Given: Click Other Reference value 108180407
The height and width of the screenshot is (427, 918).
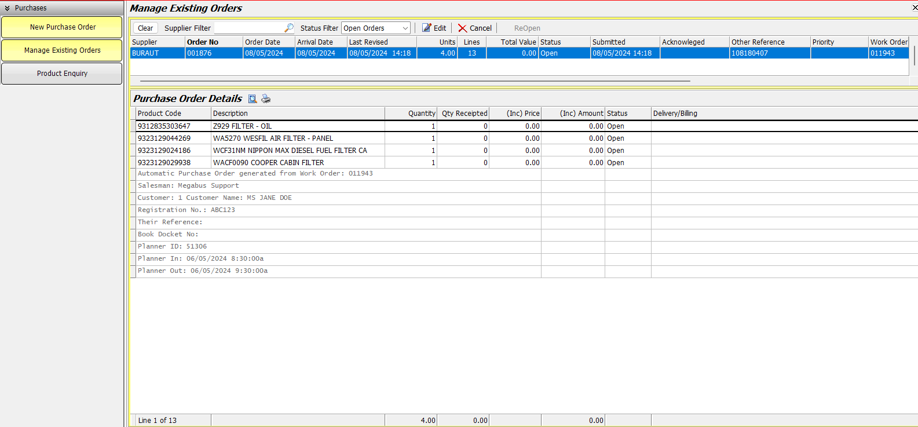Looking at the screenshot, I should tap(770, 53).
